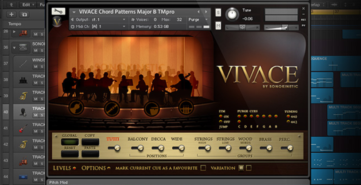Click the blue icon on track 44
The width and height of the screenshot is (361, 185).
pyautogui.click(x=23, y=177)
